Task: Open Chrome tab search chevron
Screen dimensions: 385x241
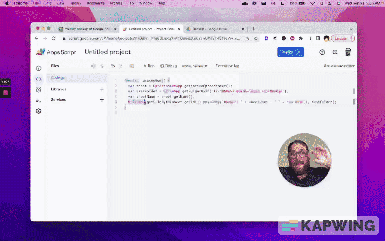Action: [x=351, y=29]
